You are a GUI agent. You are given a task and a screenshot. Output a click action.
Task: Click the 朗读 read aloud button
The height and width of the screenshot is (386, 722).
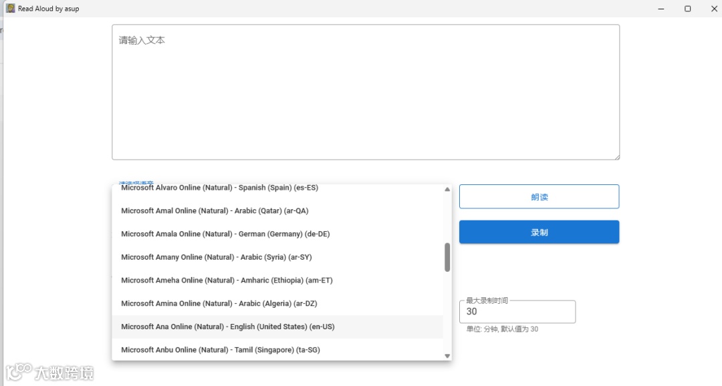tap(539, 197)
